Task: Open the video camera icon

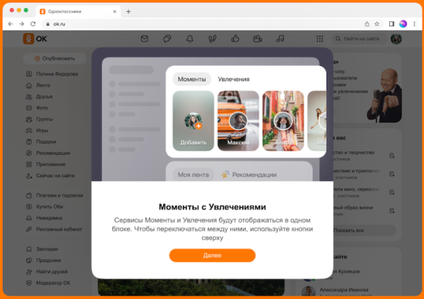Action: 257,39
